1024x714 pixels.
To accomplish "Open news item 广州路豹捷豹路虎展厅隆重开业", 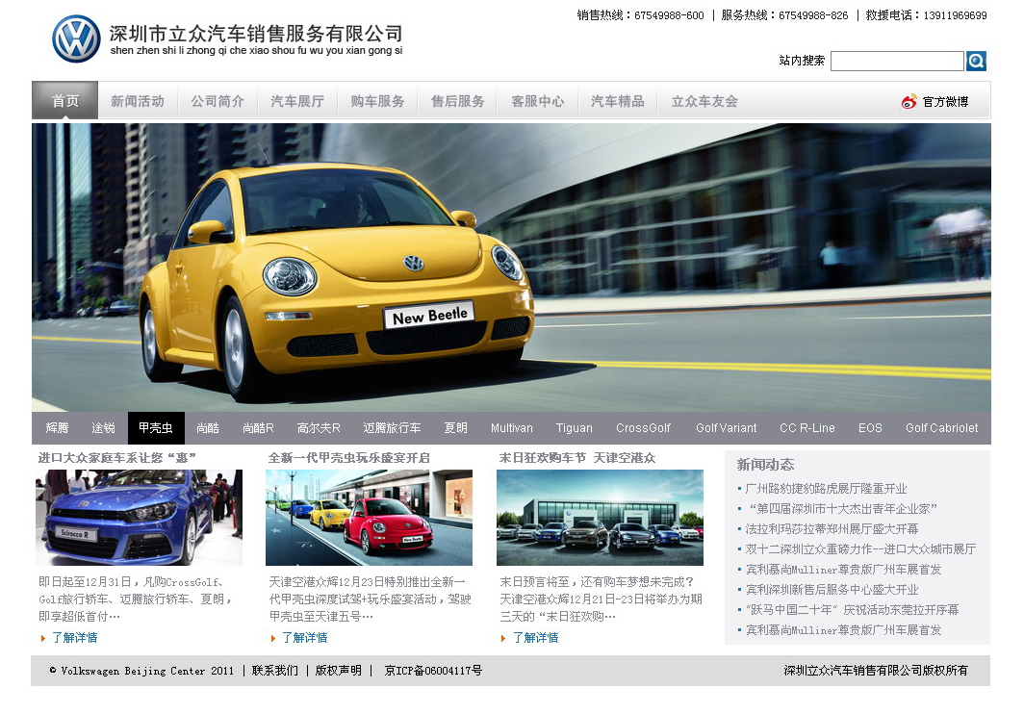I will 826,489.
